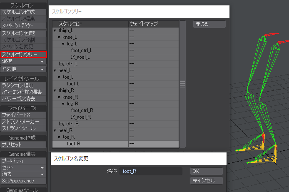Viewport: 289px width, 192px height.
Task: Open the 選択 dropdown
Action: [23, 61]
